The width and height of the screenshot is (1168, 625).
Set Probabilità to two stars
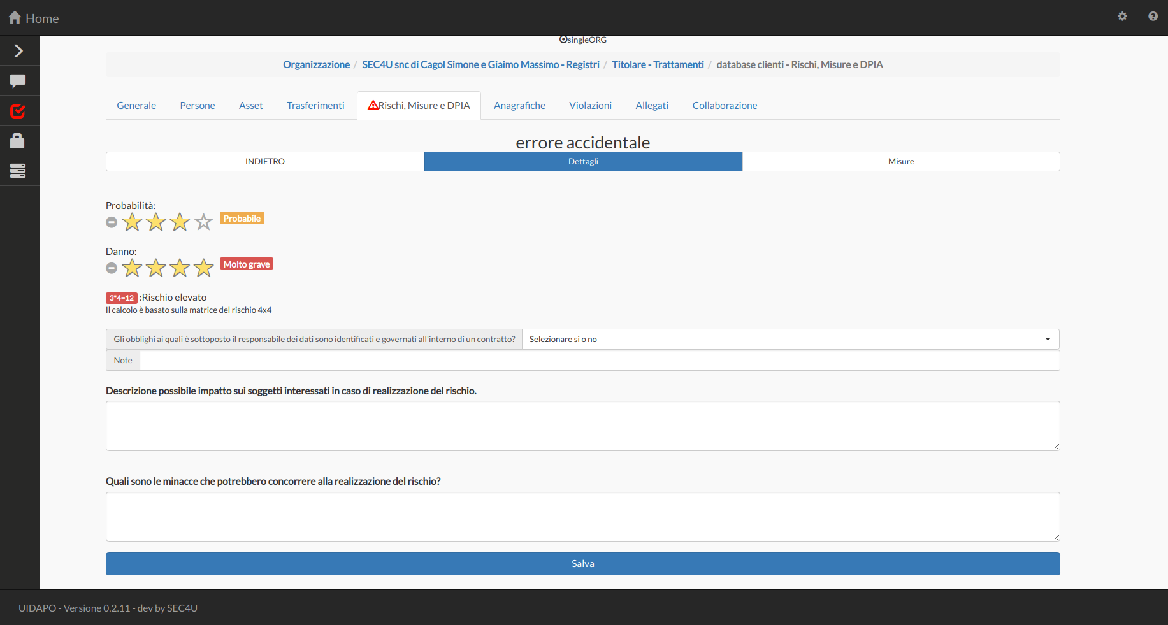(156, 222)
